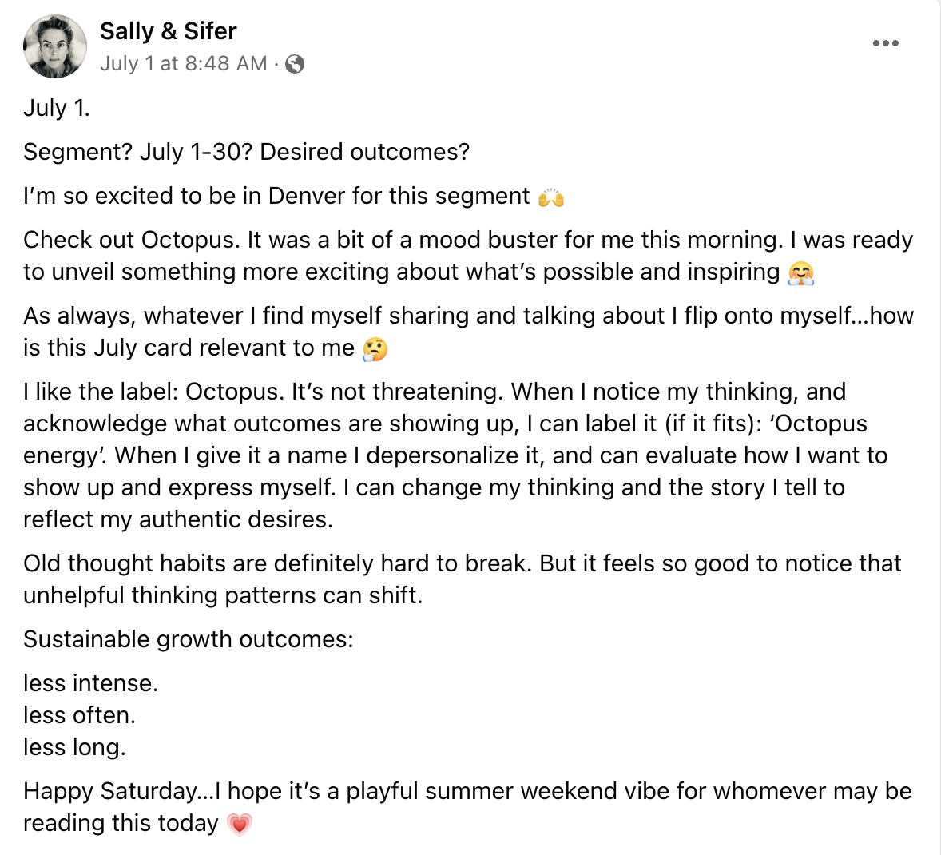Click the hugging face emoji after 'inspiring'
Viewport: 941px width, 855px height.
[800, 273]
